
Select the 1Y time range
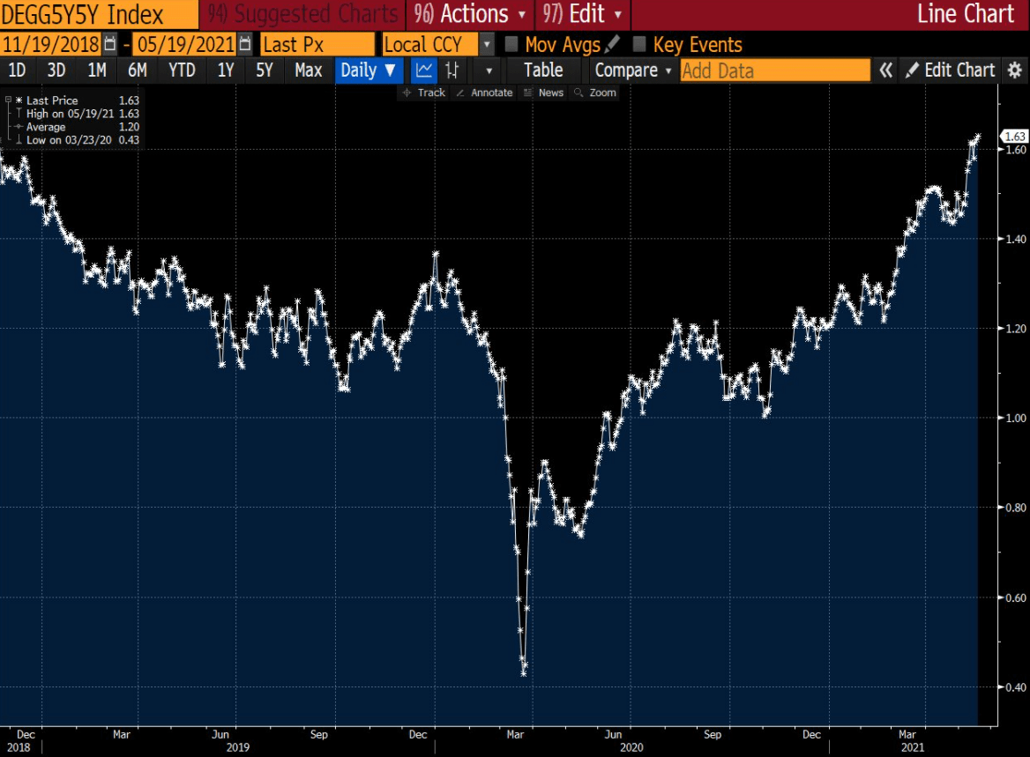click(226, 70)
